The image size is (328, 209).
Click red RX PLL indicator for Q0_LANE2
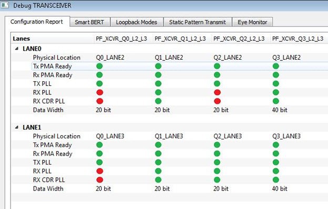point(99,92)
